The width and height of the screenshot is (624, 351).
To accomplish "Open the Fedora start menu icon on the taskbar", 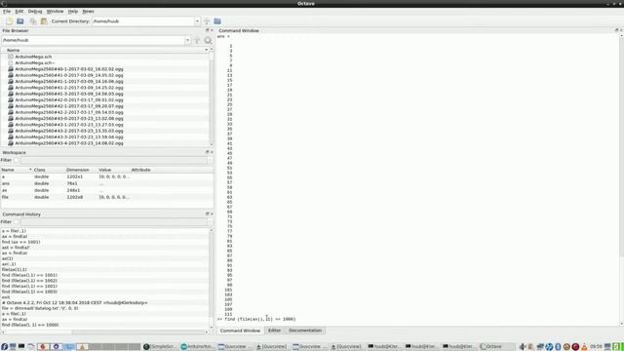I will [x=4, y=347].
